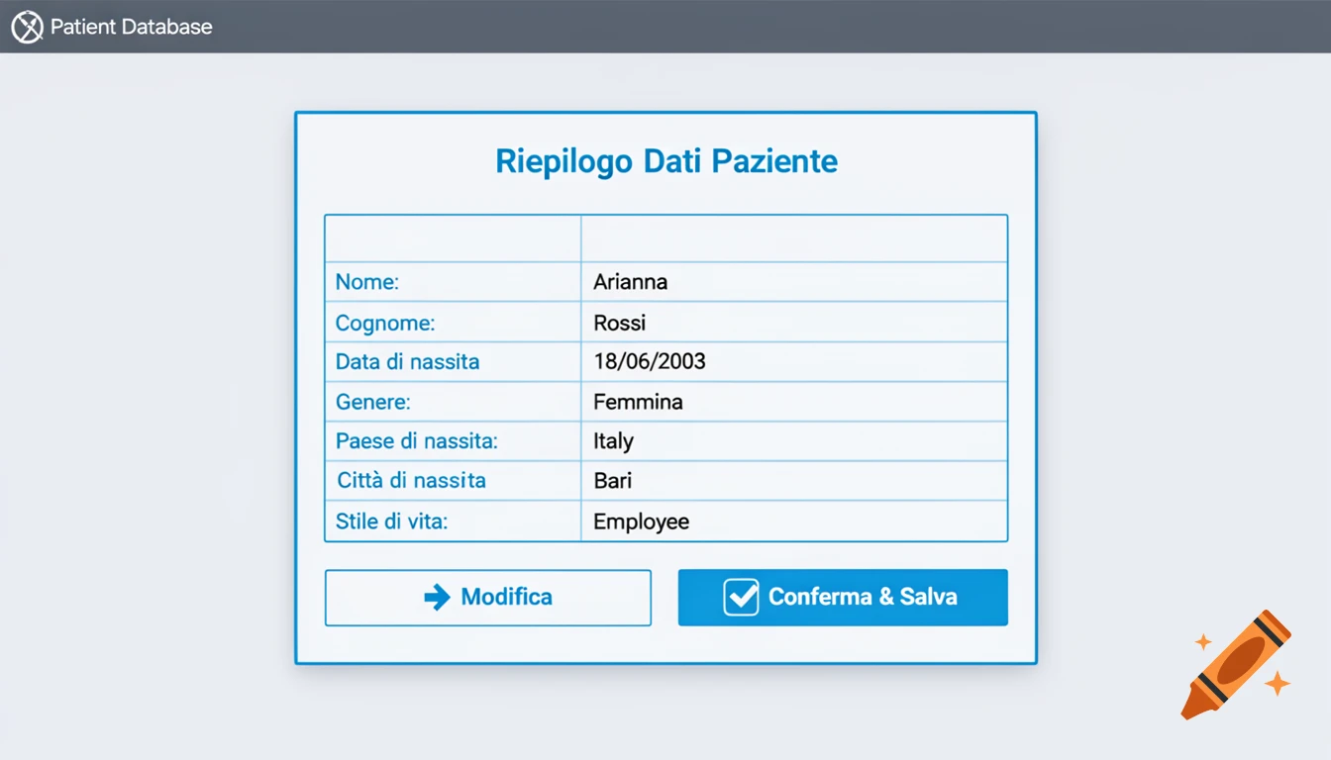Select the value Femmina
Screen dimensions: 1331x760
pos(639,402)
